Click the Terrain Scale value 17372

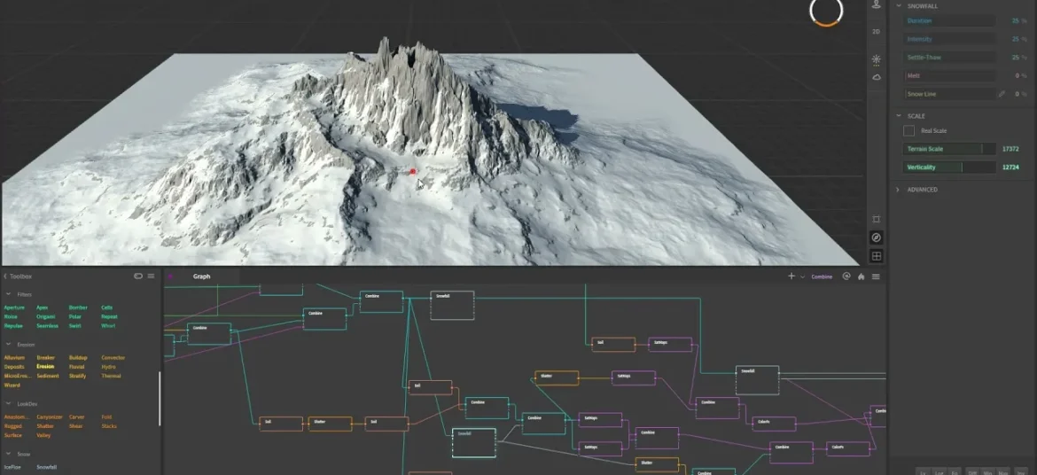1010,149
